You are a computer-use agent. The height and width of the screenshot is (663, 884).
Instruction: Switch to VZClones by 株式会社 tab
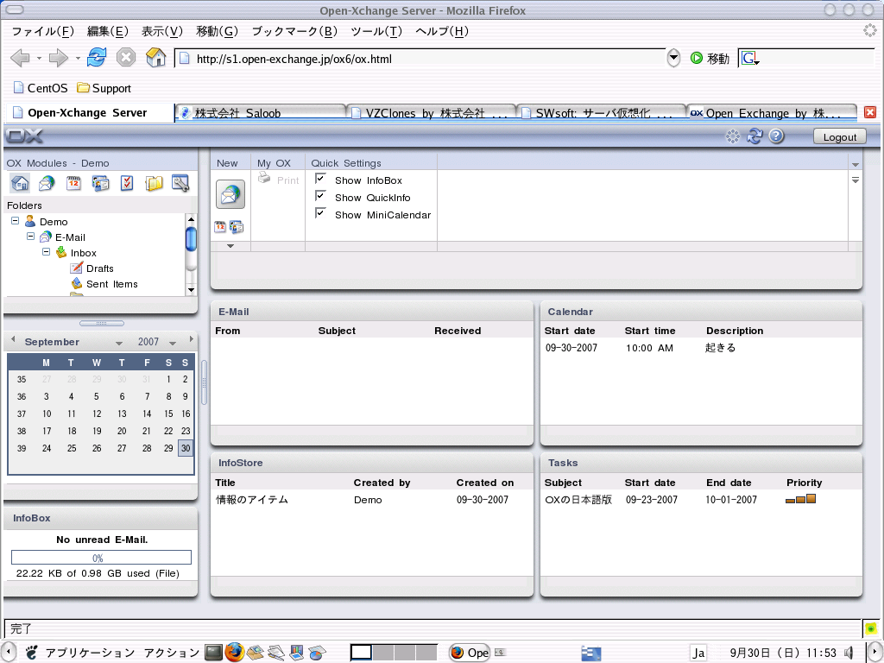tap(431, 113)
